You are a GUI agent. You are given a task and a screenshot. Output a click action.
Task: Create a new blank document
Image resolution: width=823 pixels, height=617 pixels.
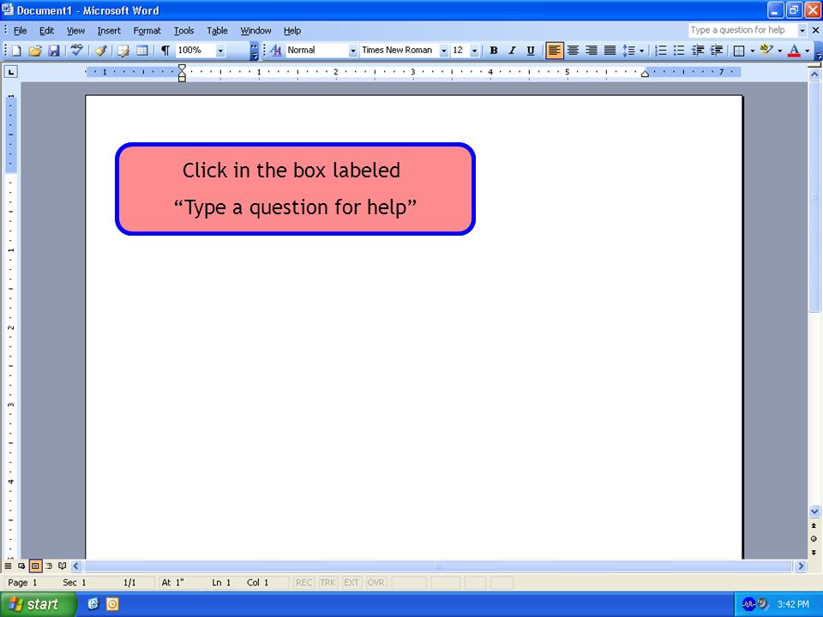(16, 51)
